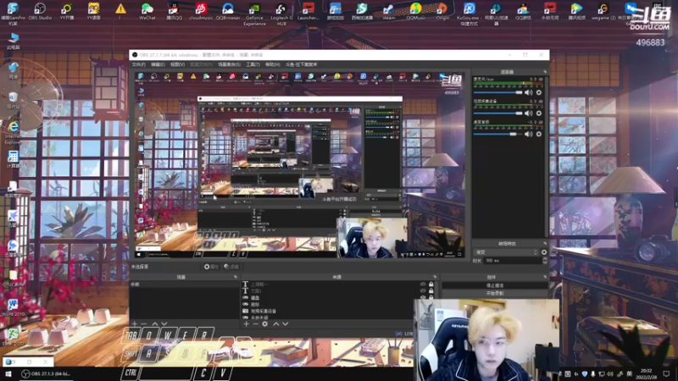Viewport: 678px width, 381px height.
Task: Move scene down in scenes panel
Action: [x=164, y=323]
